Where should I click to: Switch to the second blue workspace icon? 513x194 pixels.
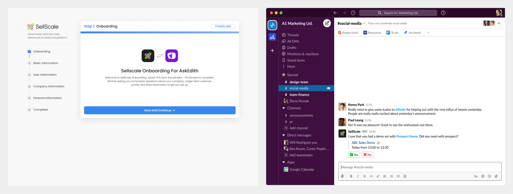coord(272,37)
